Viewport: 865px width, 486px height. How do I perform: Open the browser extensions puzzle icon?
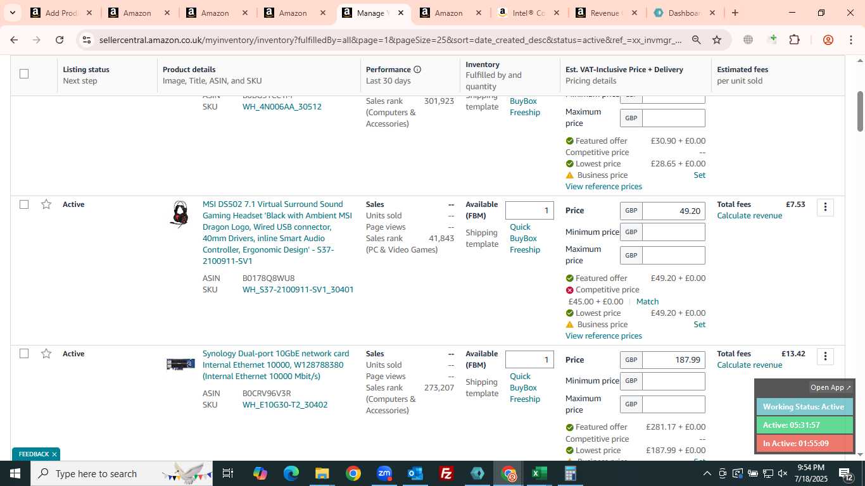click(x=794, y=40)
